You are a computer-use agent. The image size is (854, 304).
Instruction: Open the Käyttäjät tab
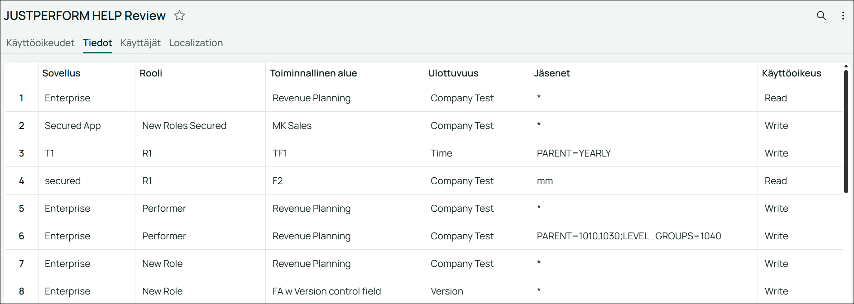[140, 43]
